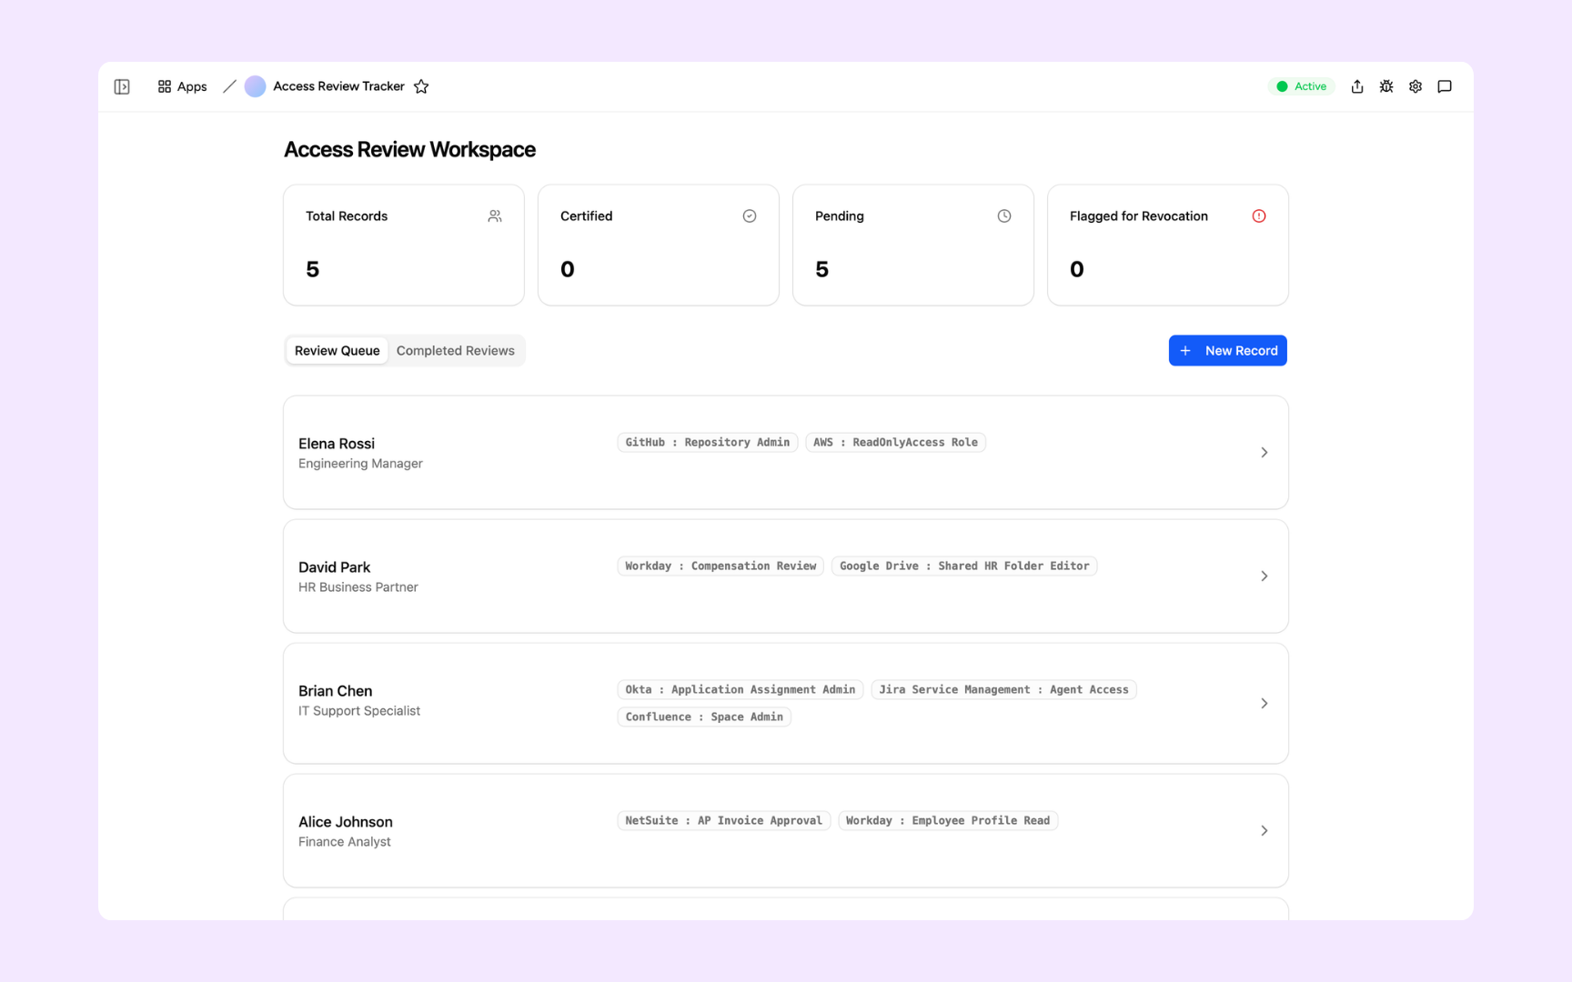Click the Pending clock icon

[1004, 216]
